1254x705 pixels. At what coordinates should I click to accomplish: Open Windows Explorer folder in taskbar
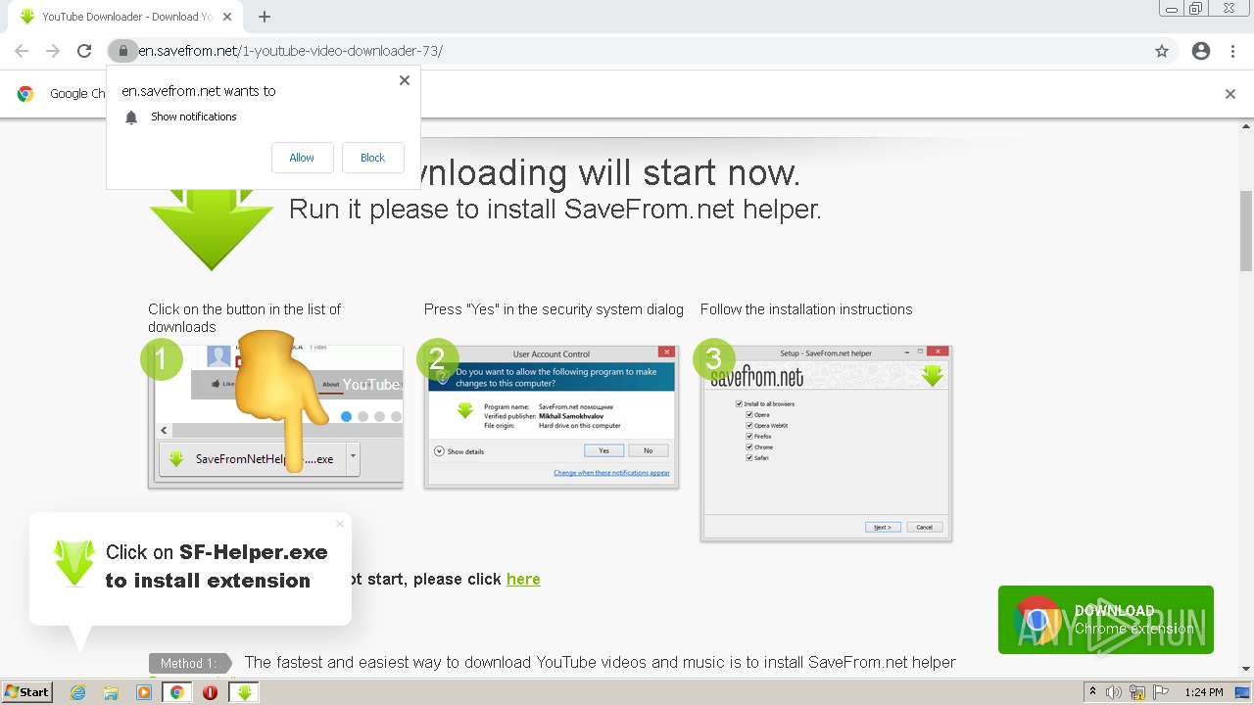111,692
